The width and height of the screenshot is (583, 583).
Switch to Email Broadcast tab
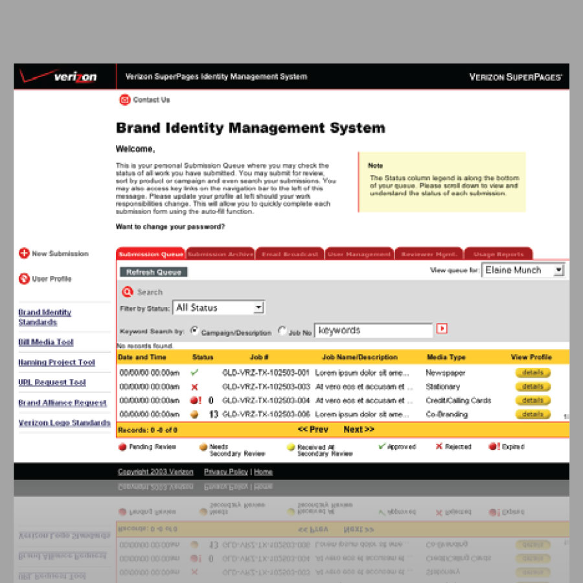(x=290, y=254)
